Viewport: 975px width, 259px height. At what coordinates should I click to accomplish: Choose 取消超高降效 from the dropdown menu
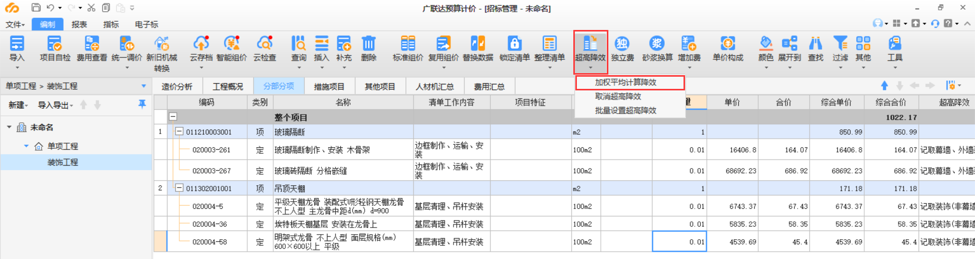pyautogui.click(x=618, y=96)
